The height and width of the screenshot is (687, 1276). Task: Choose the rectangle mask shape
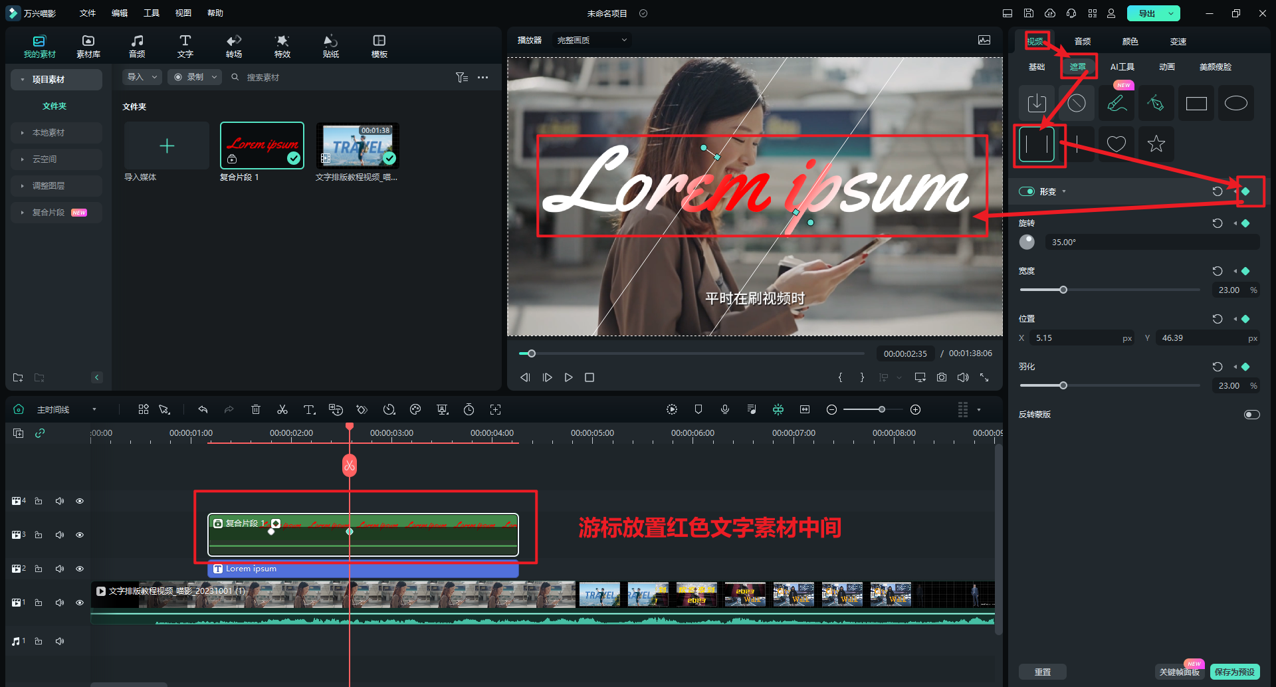click(x=1196, y=104)
